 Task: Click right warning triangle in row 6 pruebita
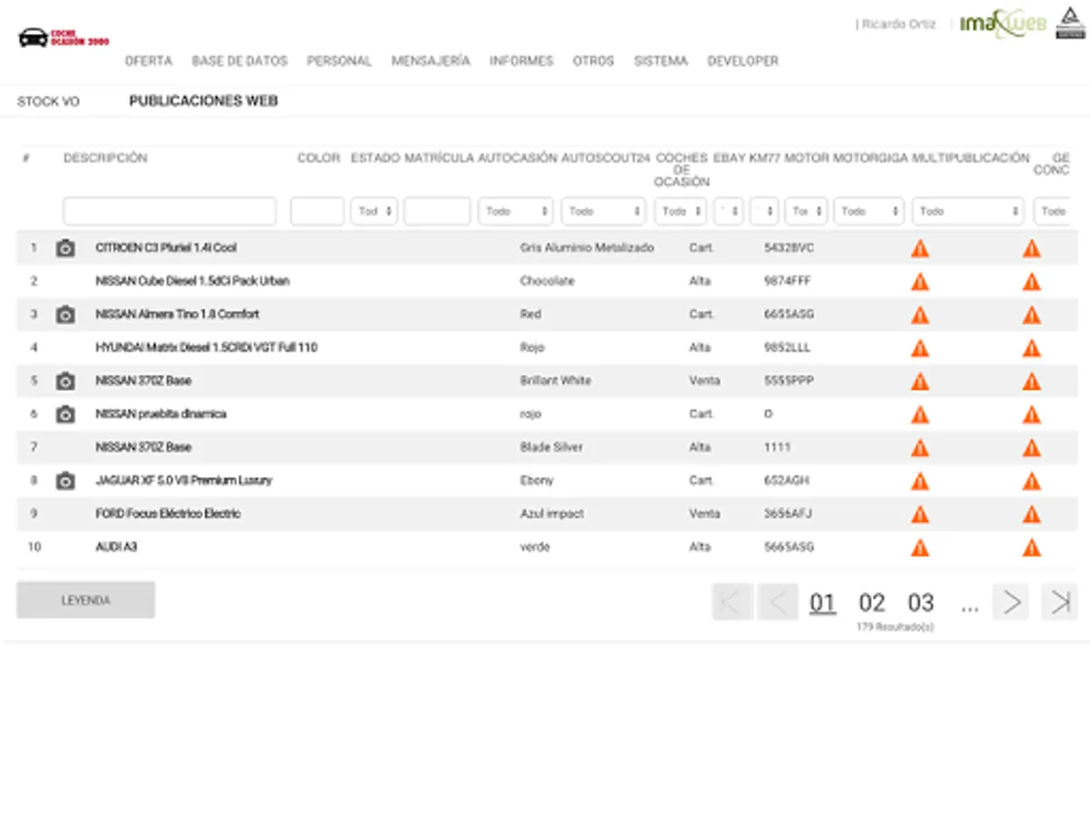[x=1032, y=414]
